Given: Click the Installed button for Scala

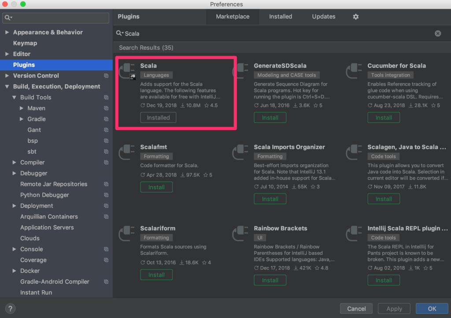Looking at the screenshot, I should pos(158,117).
